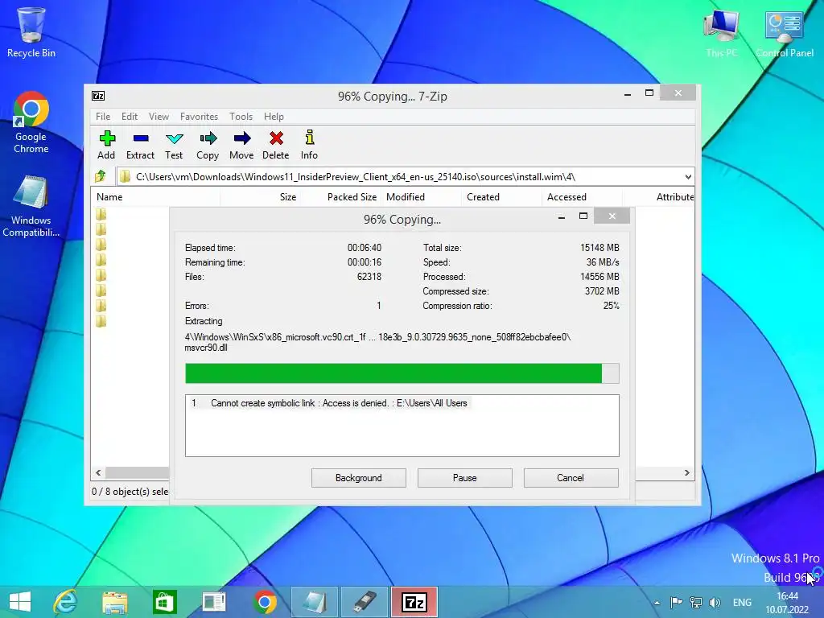Click Chrome icon in the taskbar

[x=265, y=602]
